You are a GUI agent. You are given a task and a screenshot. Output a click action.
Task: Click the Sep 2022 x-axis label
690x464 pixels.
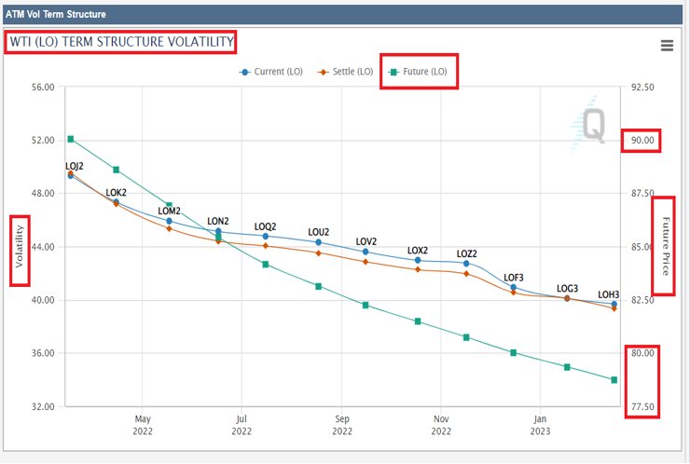click(342, 425)
